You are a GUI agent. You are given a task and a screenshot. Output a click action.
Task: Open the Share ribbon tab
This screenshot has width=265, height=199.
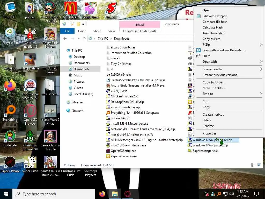point(97,31)
